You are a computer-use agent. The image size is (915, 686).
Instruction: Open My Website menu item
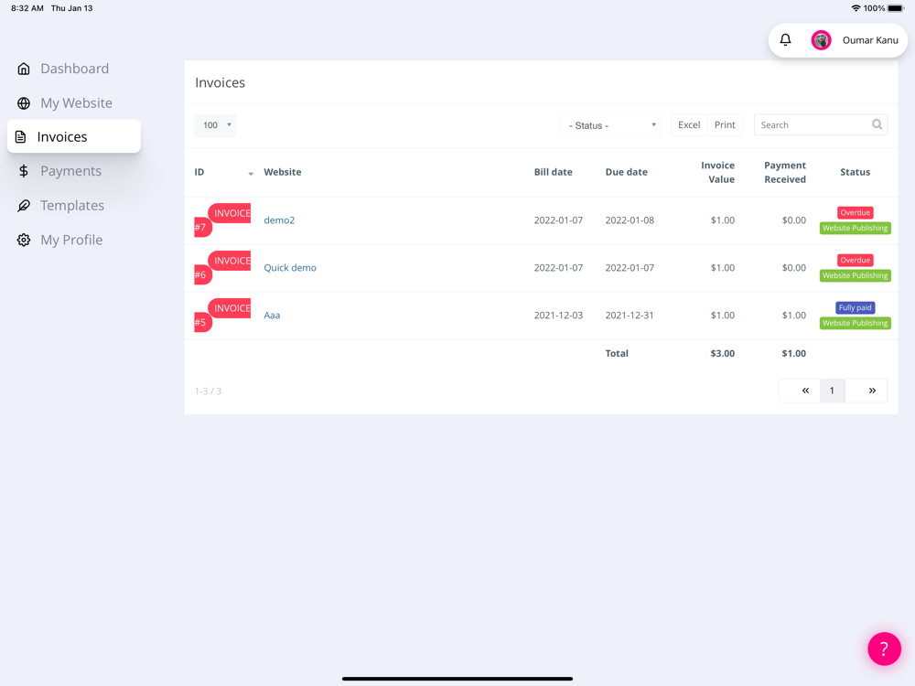tap(76, 103)
